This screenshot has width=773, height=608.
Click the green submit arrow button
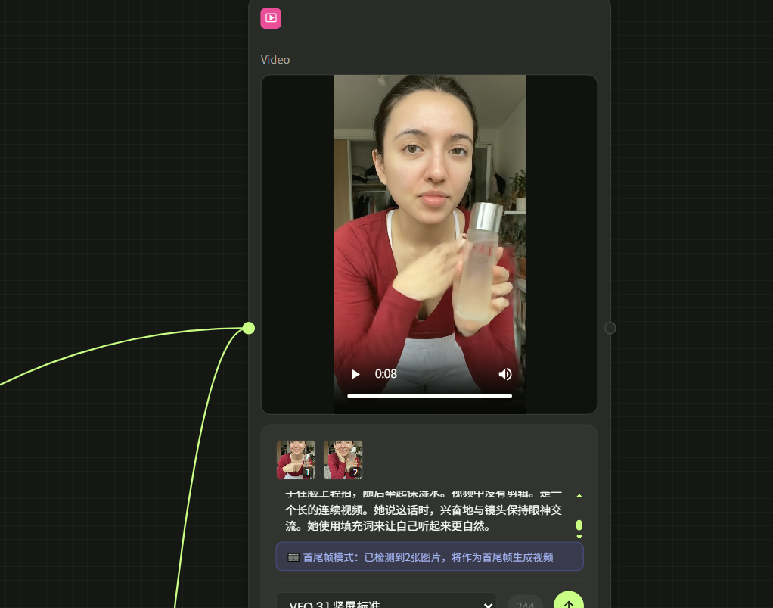pyautogui.click(x=568, y=603)
